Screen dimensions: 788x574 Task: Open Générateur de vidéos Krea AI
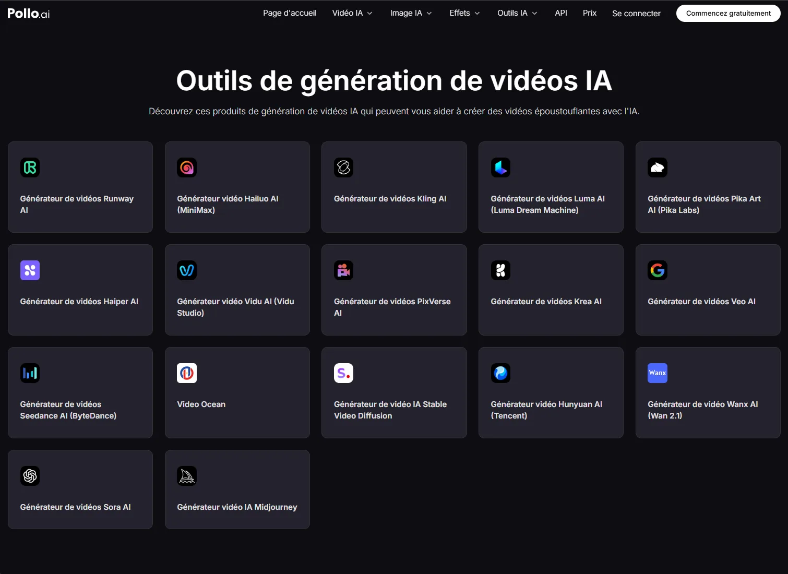pyautogui.click(x=546, y=302)
